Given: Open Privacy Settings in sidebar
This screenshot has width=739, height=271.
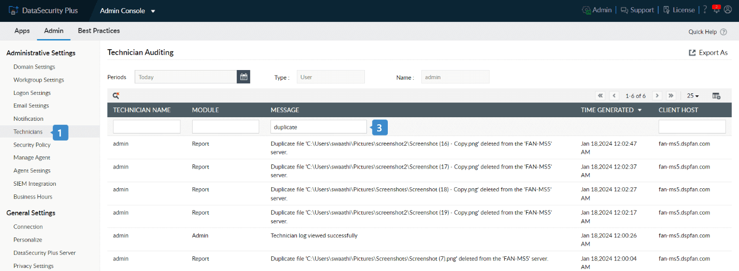Looking at the screenshot, I should click(33, 266).
